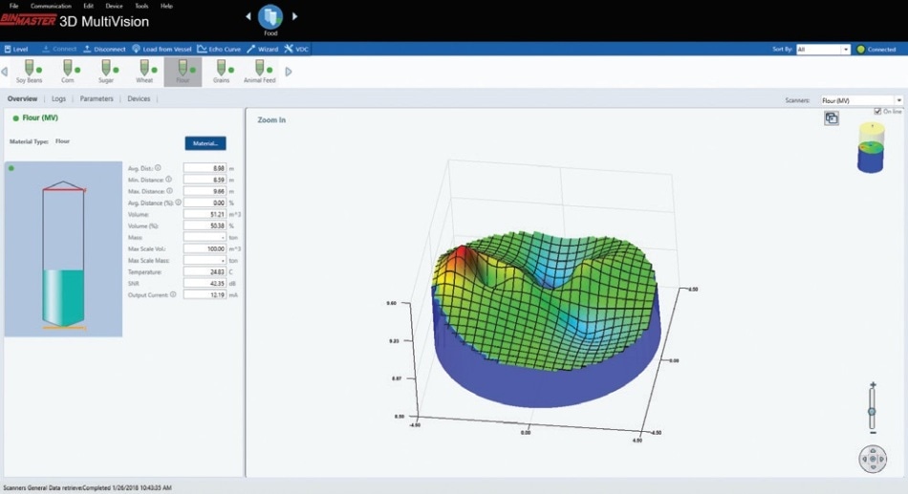908x494 pixels.
Task: Open the Tools menu
Action: pos(141,6)
